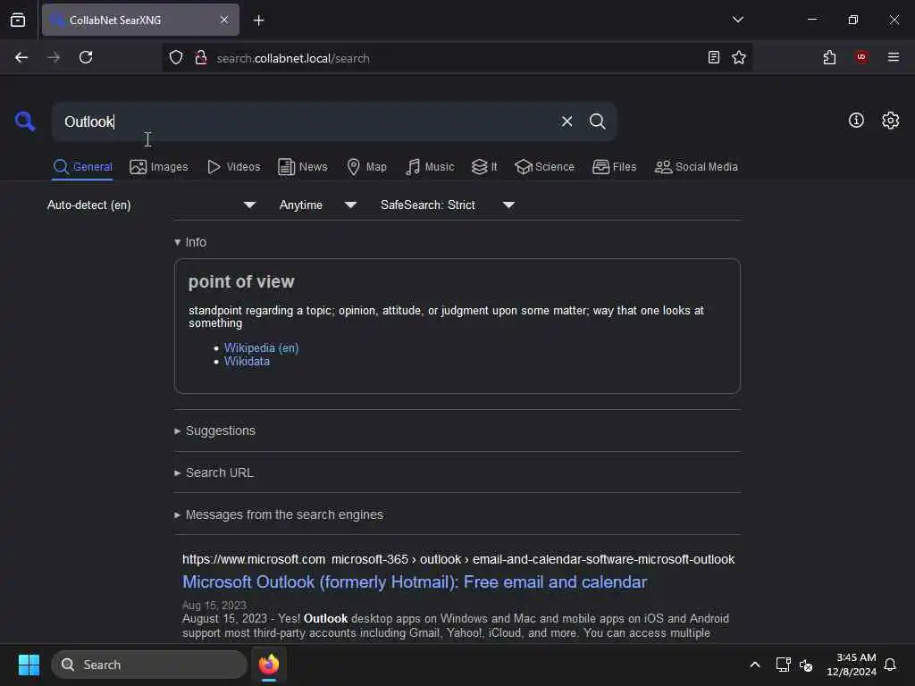Switch to Science search category
Image resolution: width=915 pixels, height=686 pixels.
coord(544,167)
